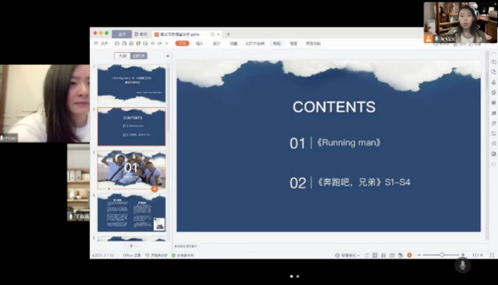Expand the quick access toolbar dropdown arrow
This screenshot has width=498, height=285.
pyautogui.click(x=167, y=44)
